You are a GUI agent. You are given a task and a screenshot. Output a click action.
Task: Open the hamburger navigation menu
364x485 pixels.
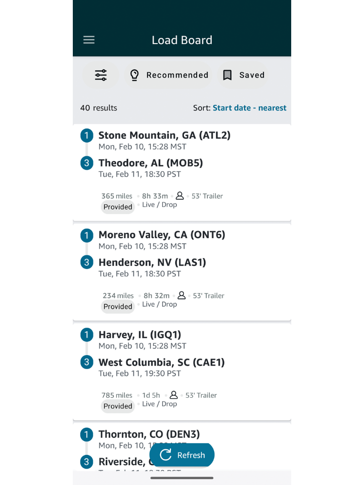tap(89, 40)
